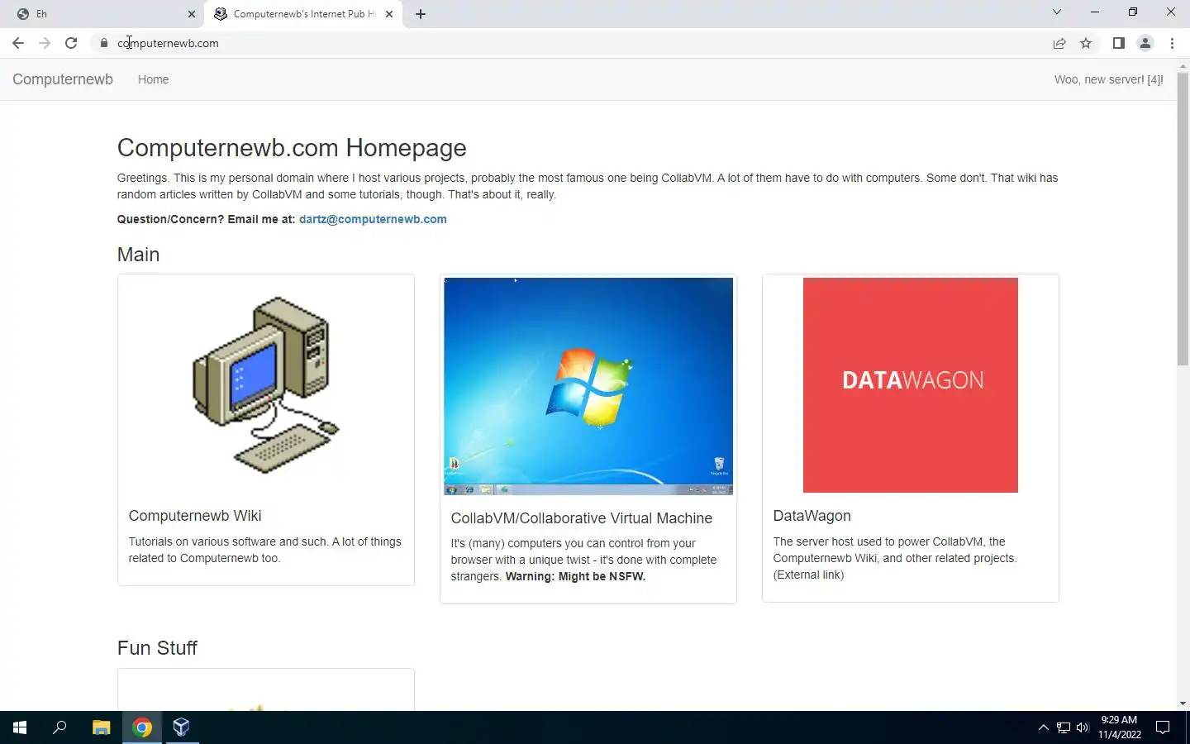
Task: Reload the computernewb.com page
Action: click(x=71, y=43)
